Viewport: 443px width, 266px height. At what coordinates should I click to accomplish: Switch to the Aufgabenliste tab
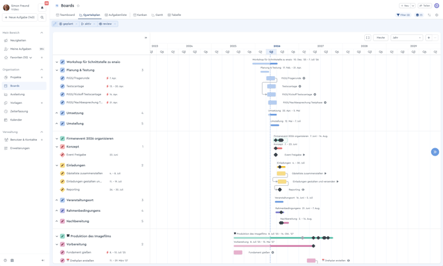[x=116, y=15]
